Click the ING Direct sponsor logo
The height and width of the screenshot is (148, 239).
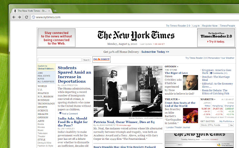101,59
